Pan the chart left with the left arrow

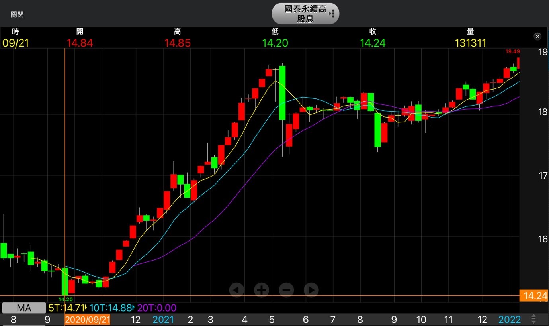point(236,290)
